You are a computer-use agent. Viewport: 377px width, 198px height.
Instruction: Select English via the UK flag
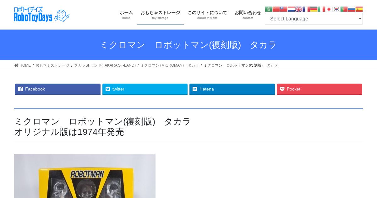299,9
